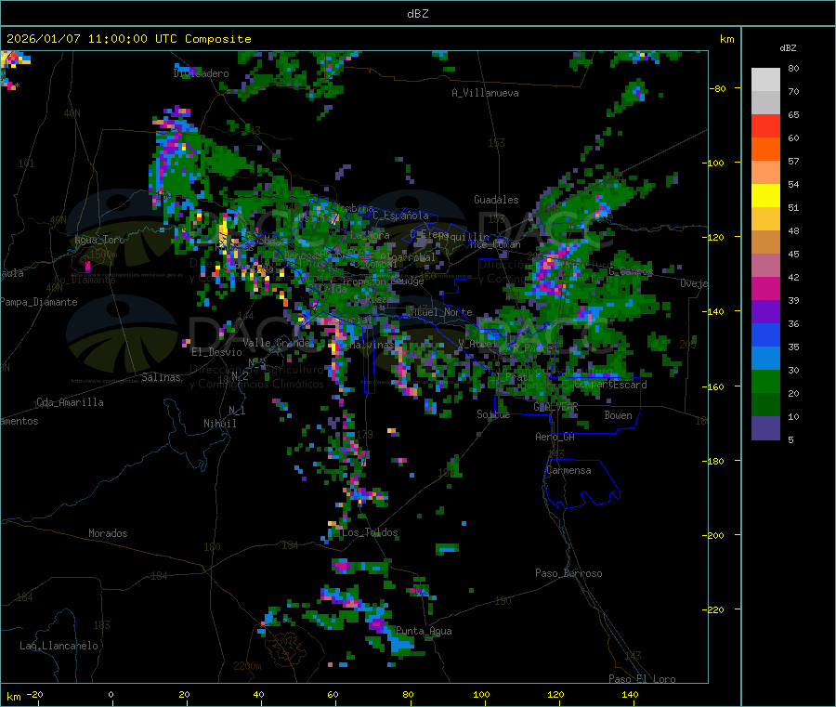The height and width of the screenshot is (707, 836).
Task: Pick the 35 dBZ blue color swatch
Action: coord(765,334)
